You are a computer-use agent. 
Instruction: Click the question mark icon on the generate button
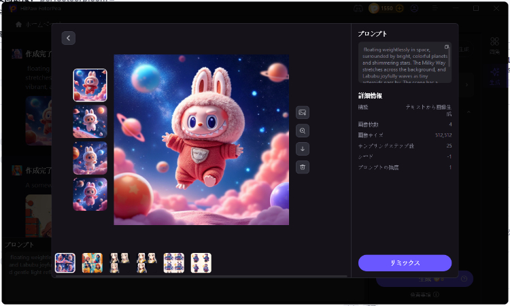coord(464,279)
